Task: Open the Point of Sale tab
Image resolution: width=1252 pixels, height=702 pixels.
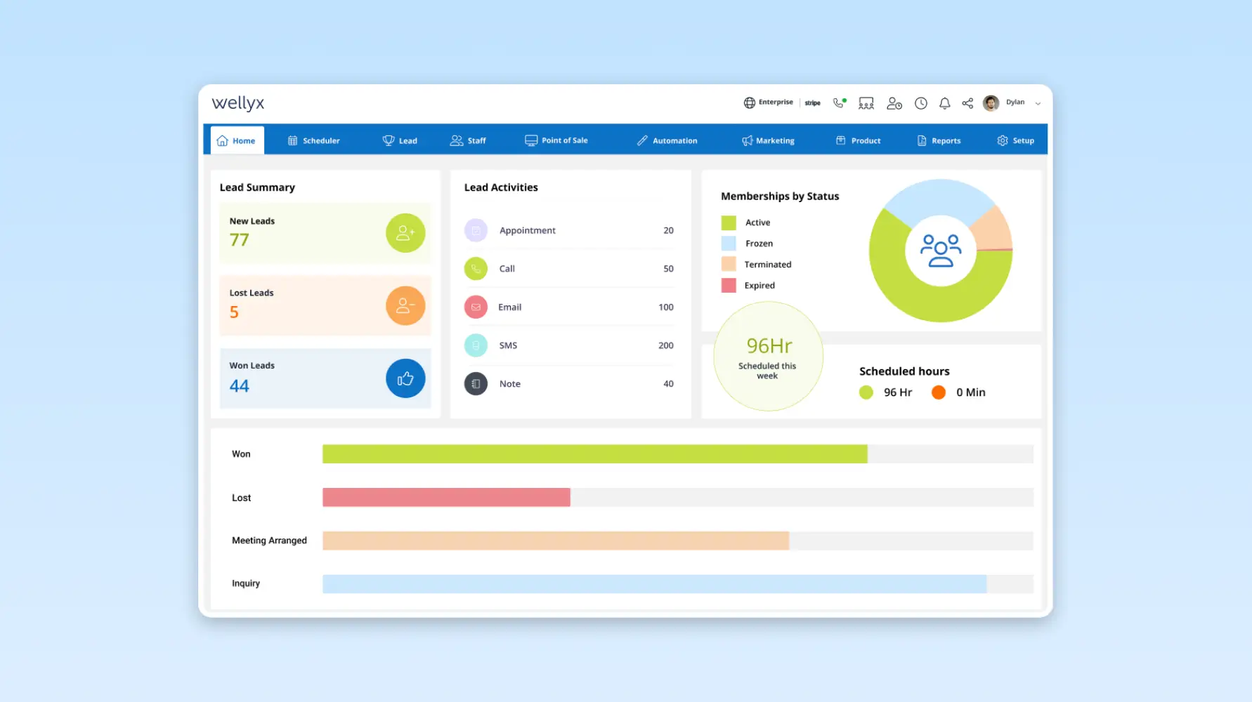Action: 556,140
